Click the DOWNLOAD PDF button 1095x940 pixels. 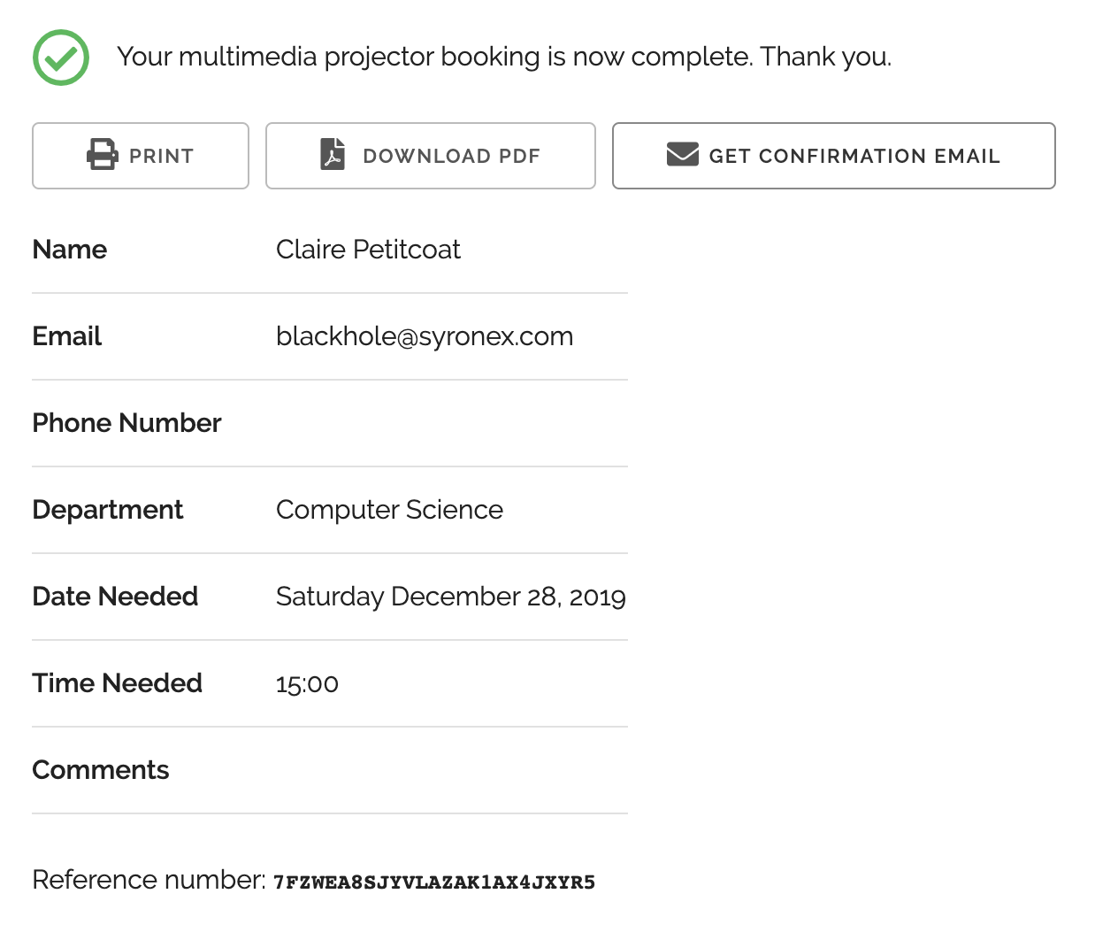pyautogui.click(x=430, y=156)
